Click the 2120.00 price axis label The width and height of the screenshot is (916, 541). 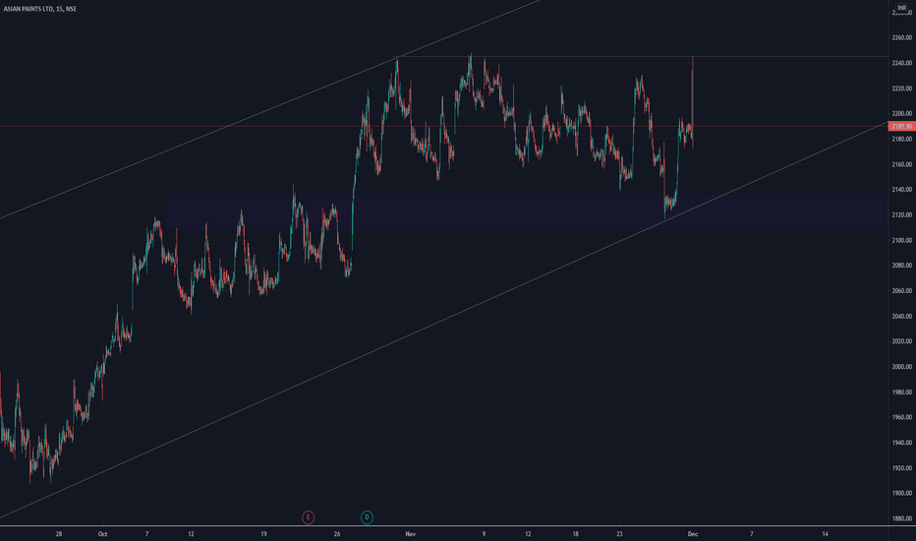[902, 214]
